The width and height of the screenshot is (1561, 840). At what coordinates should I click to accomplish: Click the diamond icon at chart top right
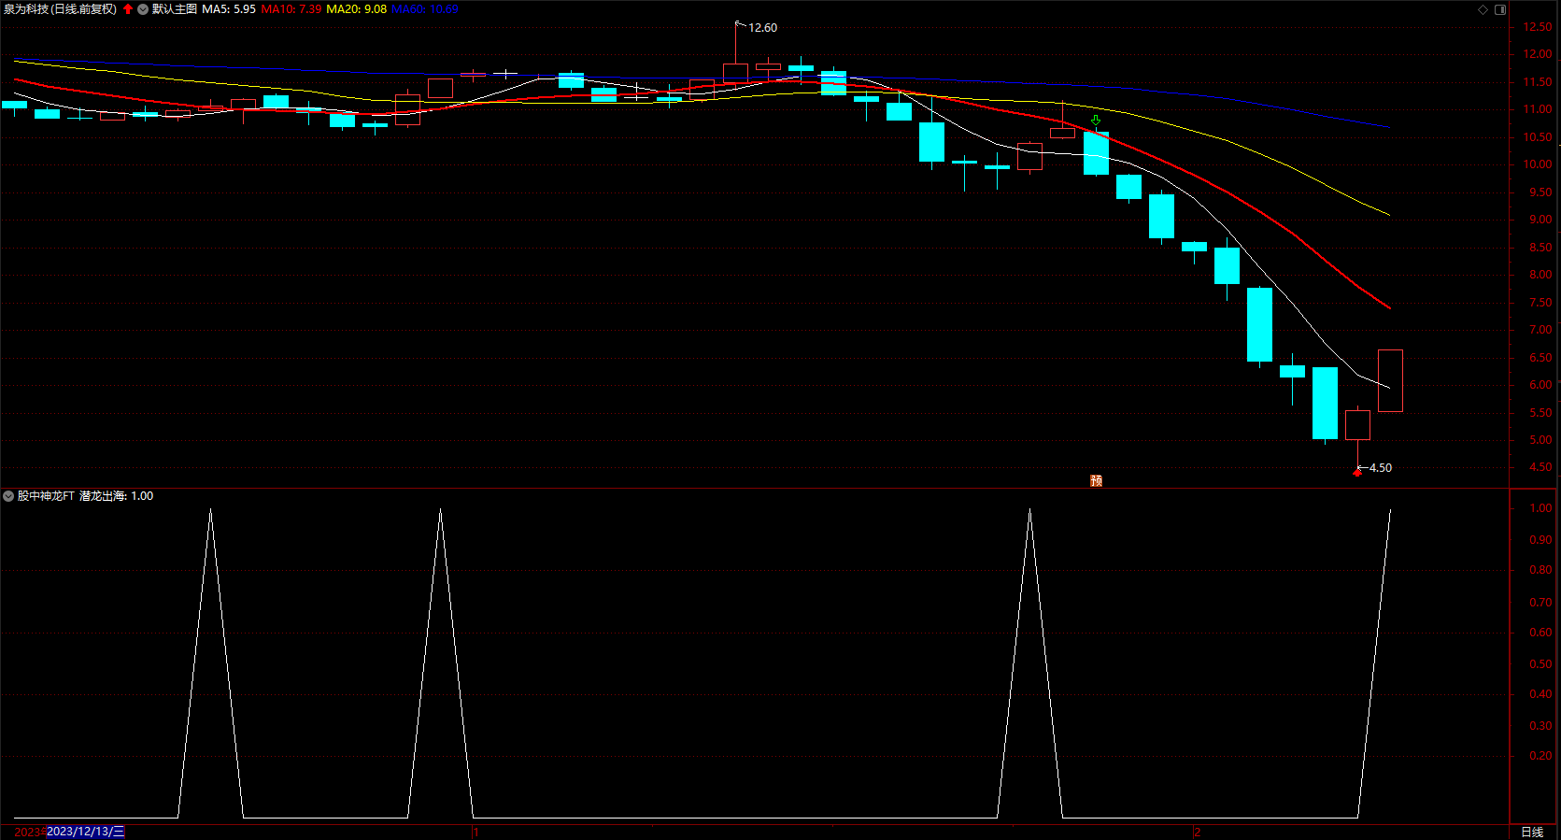coord(1483,9)
